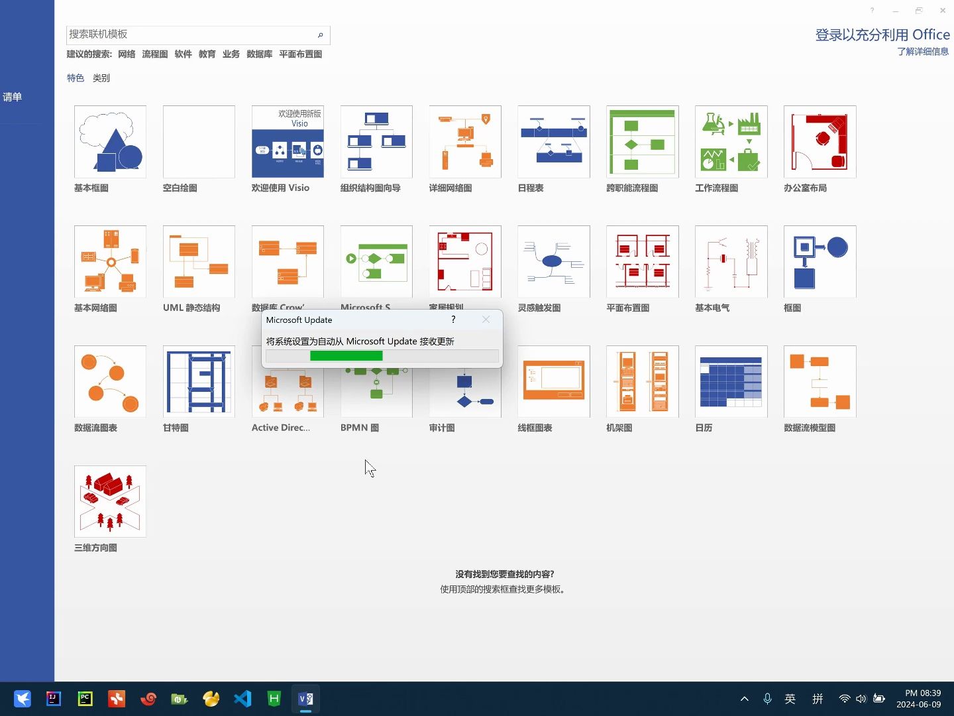This screenshot has height=716, width=954.
Task: Toggle the 英 input language indicator
Action: (x=790, y=699)
